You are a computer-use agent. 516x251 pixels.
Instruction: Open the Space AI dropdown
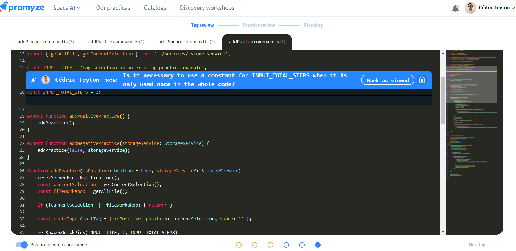pos(67,8)
